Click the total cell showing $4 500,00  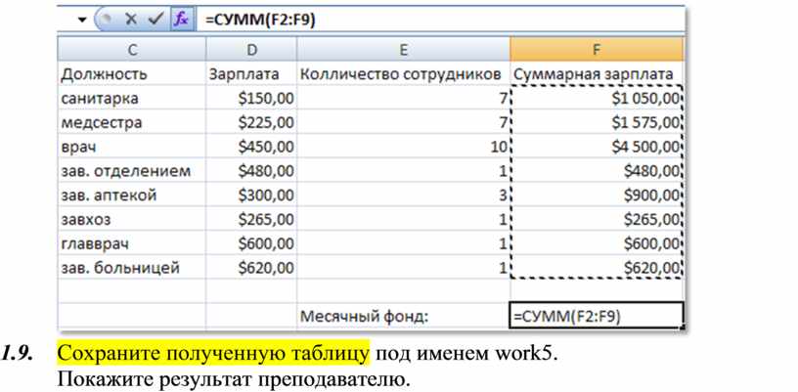click(x=596, y=147)
